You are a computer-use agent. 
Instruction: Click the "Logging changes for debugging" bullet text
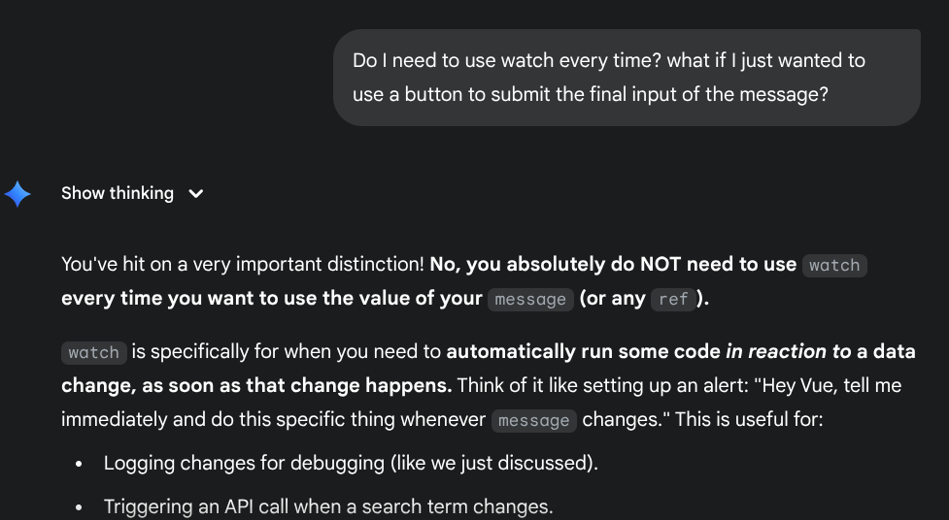click(x=351, y=463)
